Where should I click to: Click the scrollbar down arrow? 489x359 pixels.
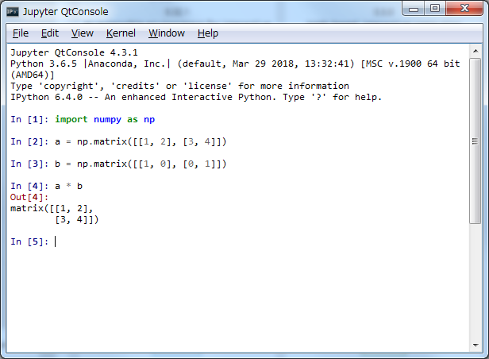coord(476,345)
